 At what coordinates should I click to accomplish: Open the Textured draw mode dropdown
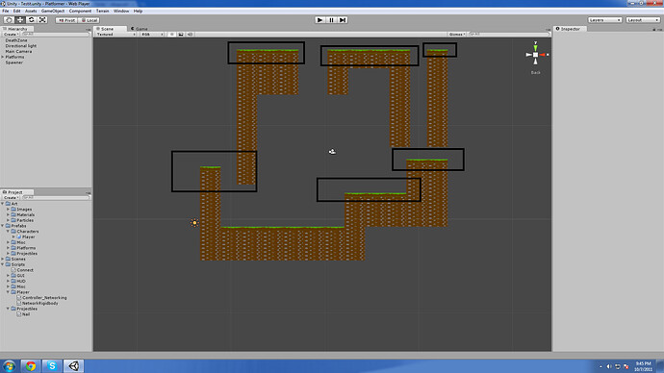coord(115,35)
